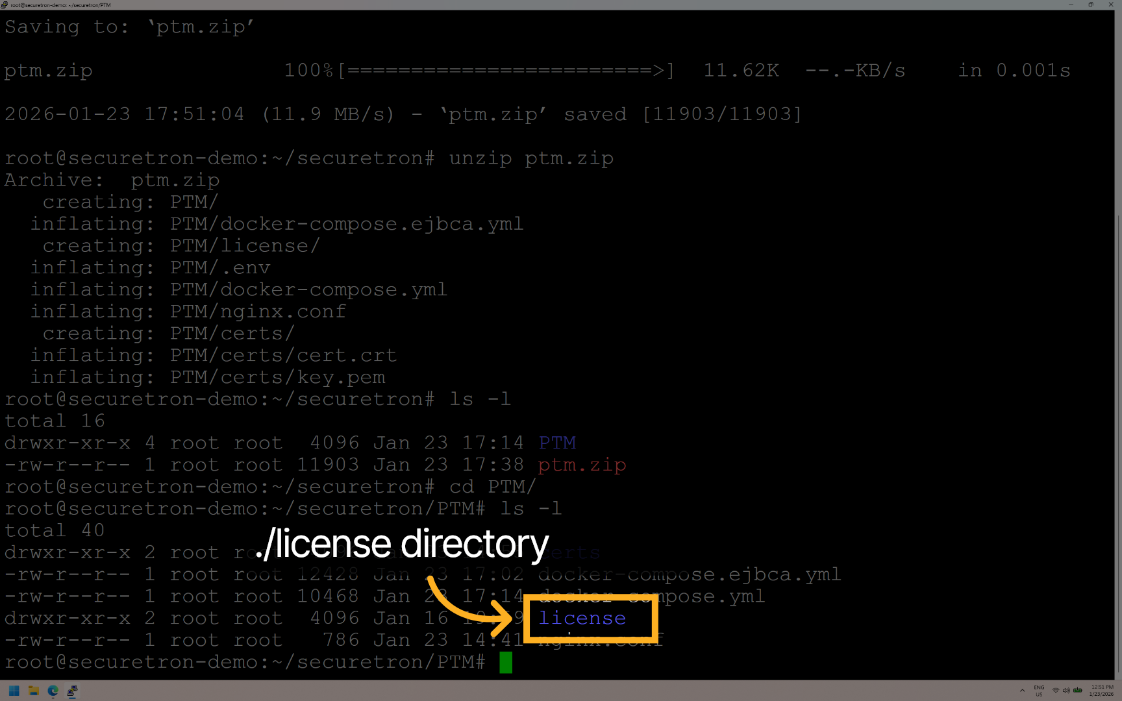Open notification center via the date display

[x=1102, y=695]
